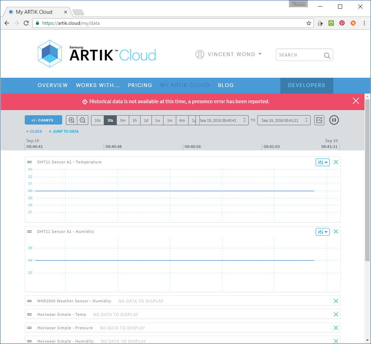
Task: Switch to the PRICING menu item
Action: tap(140, 85)
